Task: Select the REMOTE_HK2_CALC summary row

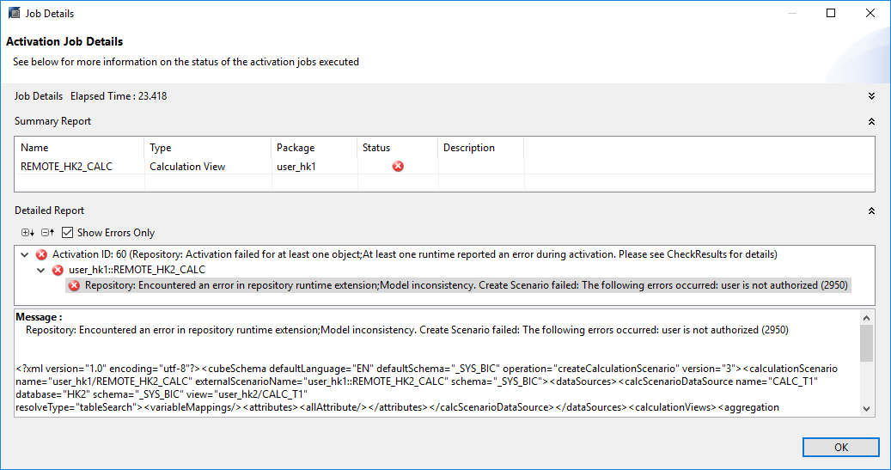Action: click(444, 167)
